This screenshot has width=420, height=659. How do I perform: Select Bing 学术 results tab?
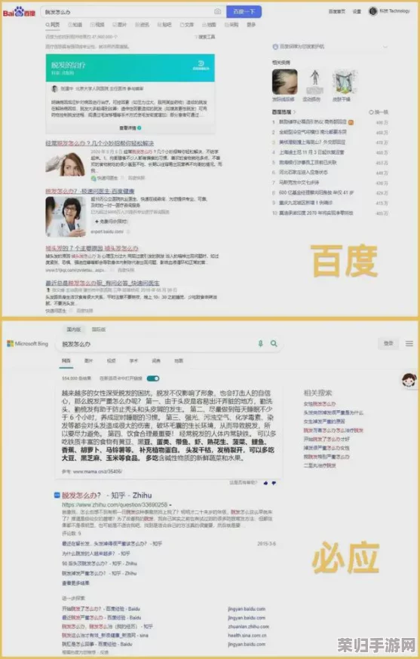(133, 360)
